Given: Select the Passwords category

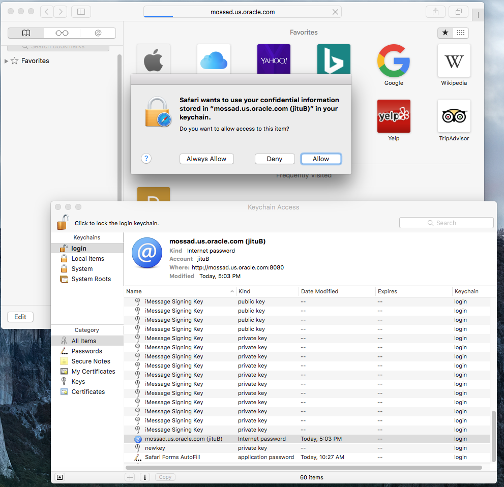Looking at the screenshot, I should (x=86, y=351).
